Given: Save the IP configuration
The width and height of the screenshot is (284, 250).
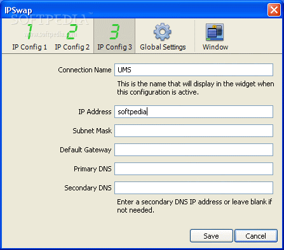Looking at the screenshot, I should click(x=212, y=236).
